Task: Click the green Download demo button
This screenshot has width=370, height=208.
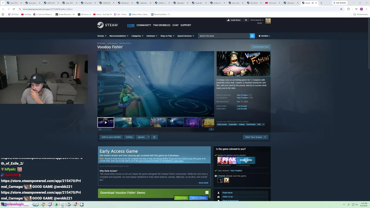Action: (181, 198)
